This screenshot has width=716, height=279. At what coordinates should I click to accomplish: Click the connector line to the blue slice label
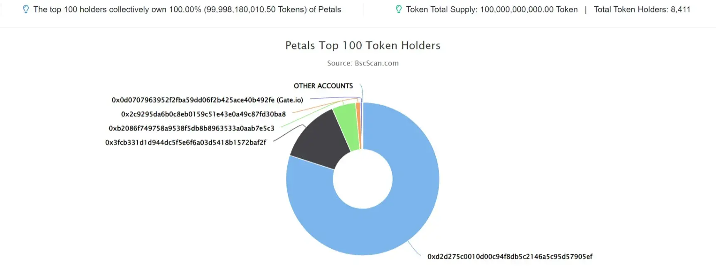(x=415, y=249)
